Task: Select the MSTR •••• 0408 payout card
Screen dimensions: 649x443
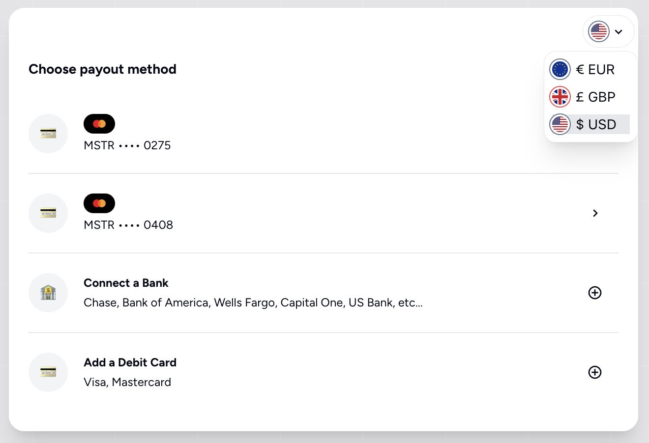Action: click(x=128, y=225)
